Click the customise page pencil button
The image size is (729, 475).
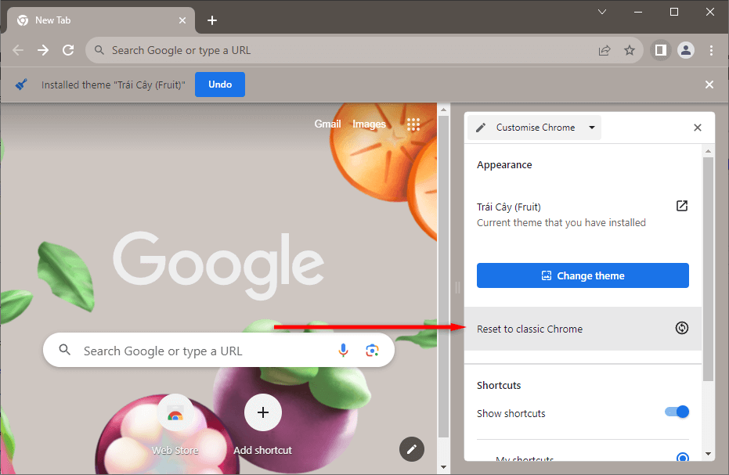pyautogui.click(x=411, y=449)
